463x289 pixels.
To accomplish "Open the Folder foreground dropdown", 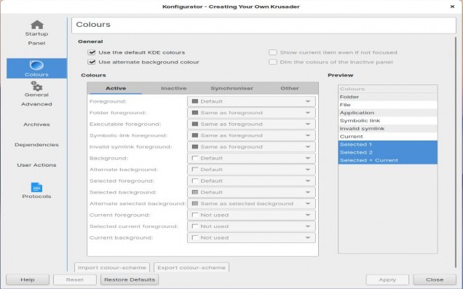I will (251, 113).
